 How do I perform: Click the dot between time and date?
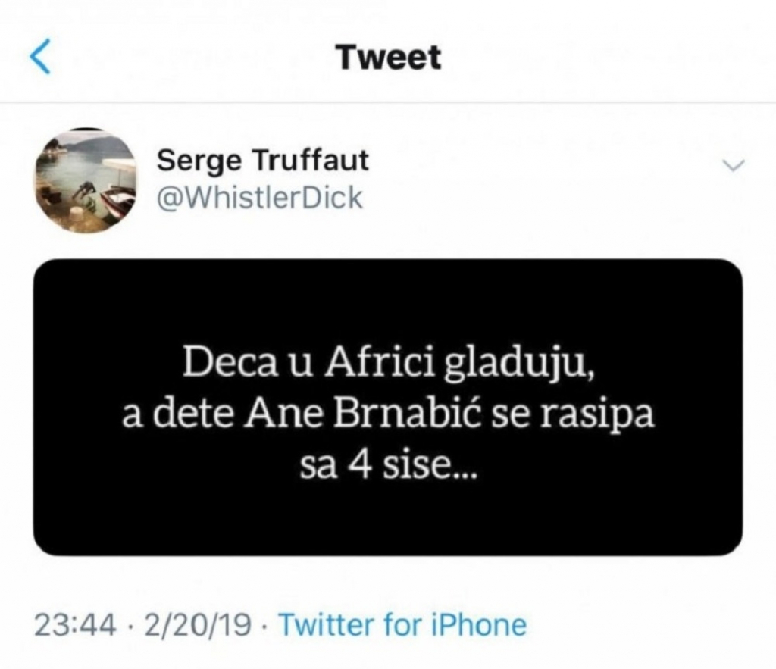(130, 626)
